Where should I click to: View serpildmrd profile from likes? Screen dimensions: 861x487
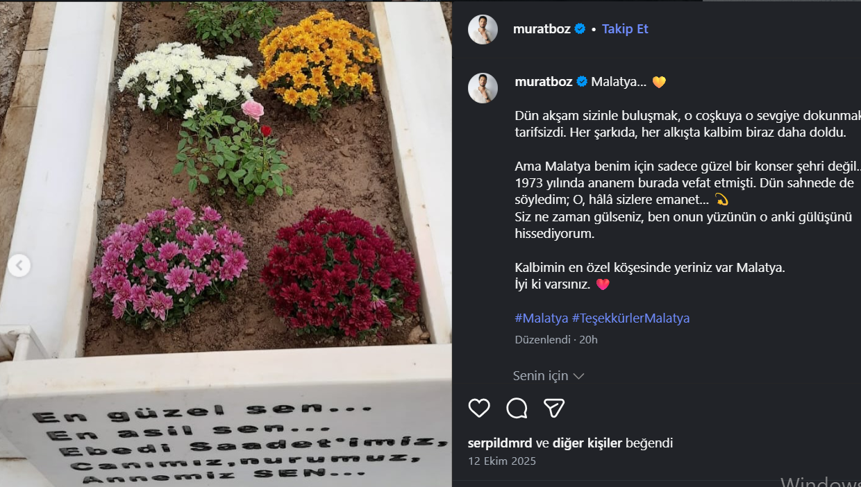pos(500,443)
